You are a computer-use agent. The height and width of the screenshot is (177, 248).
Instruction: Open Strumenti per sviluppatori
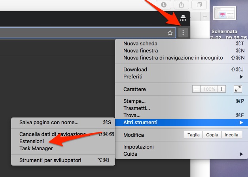[x=50, y=160]
